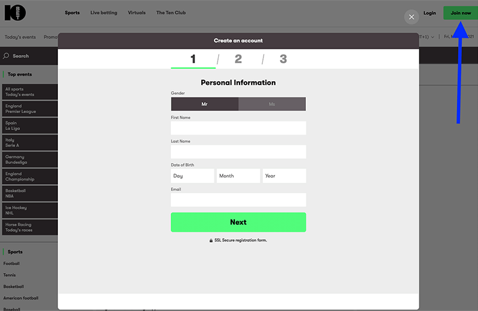Jump to registration step 3
The image size is (478, 311).
pyautogui.click(x=283, y=59)
